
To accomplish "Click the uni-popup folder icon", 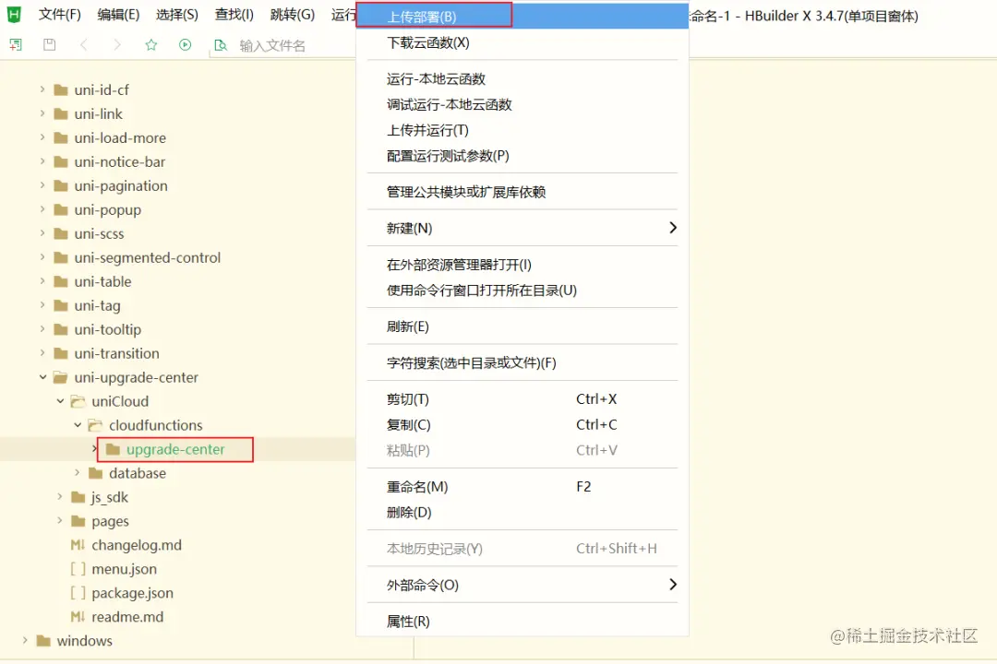I will tap(61, 209).
